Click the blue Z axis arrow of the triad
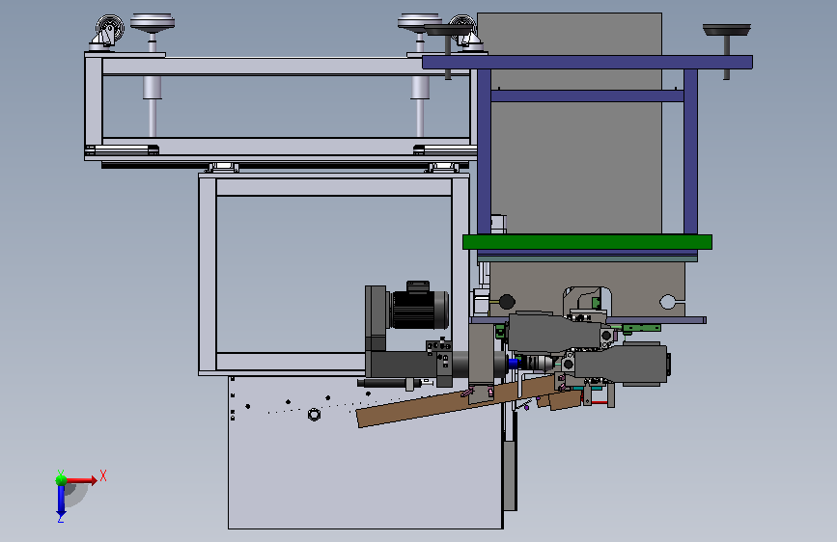 coord(61,501)
